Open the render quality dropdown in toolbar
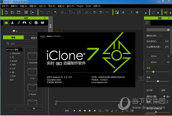Image resolution: width=172 pixels, height=116 pixels. [x=127, y=12]
